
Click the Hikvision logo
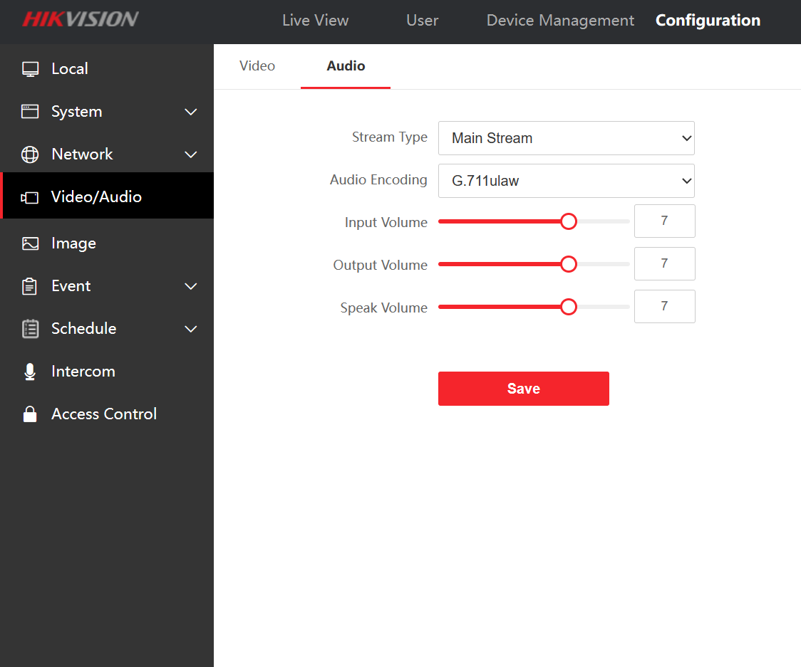[x=80, y=19]
